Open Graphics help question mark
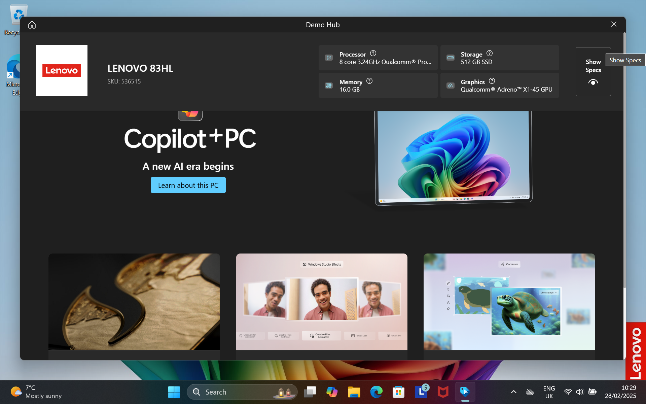646x404 pixels. click(492, 81)
